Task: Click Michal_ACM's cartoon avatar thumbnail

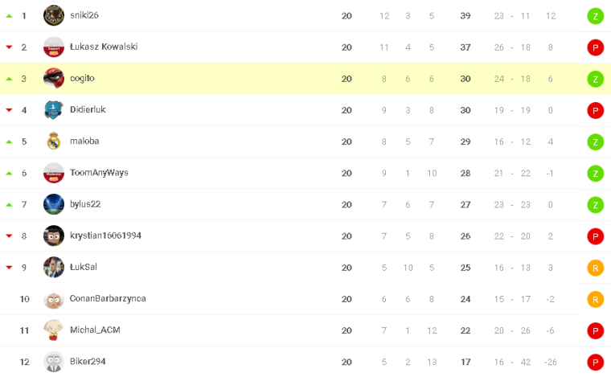Action: pos(54,330)
